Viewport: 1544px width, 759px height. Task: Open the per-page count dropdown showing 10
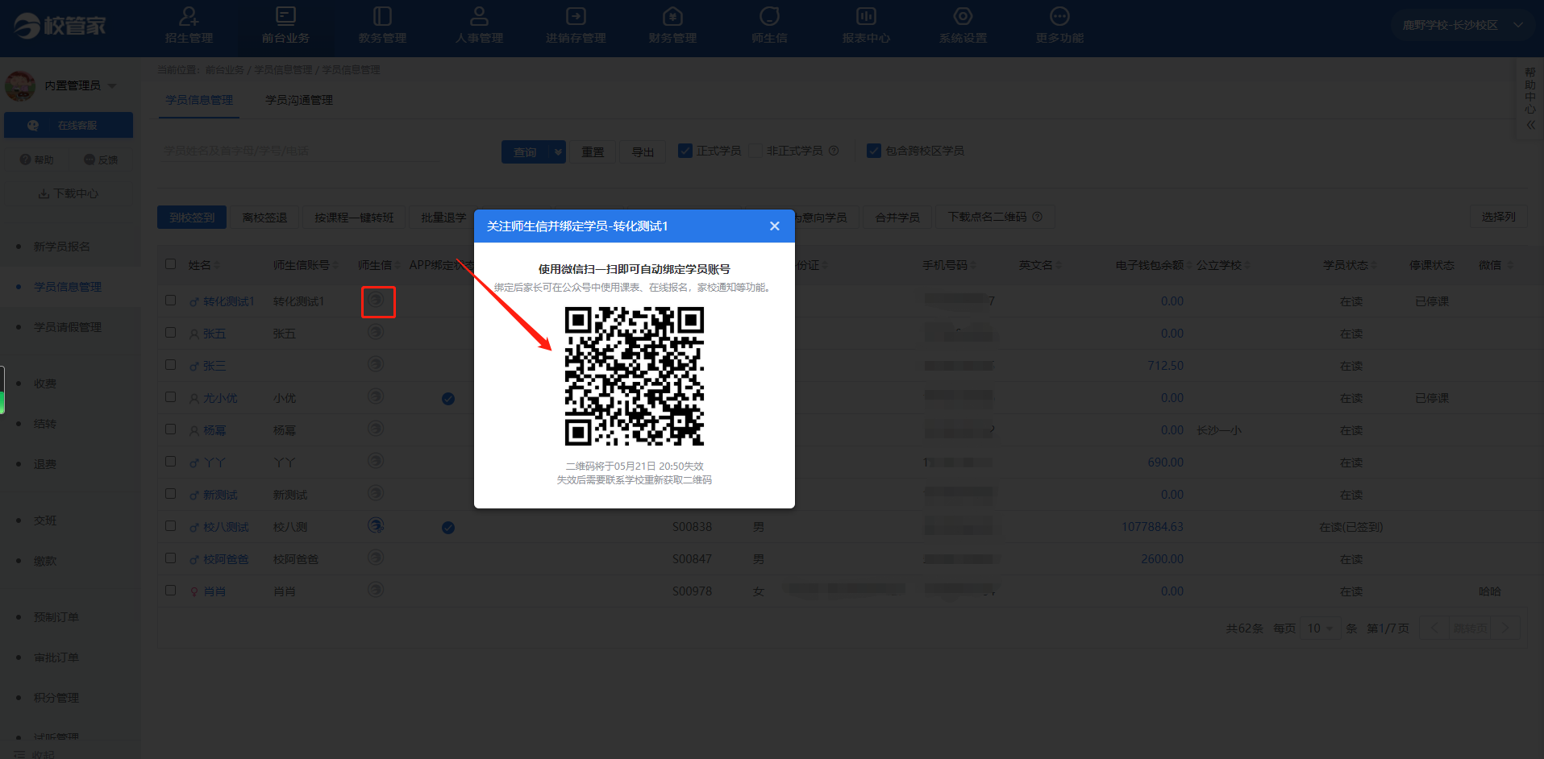1320,628
